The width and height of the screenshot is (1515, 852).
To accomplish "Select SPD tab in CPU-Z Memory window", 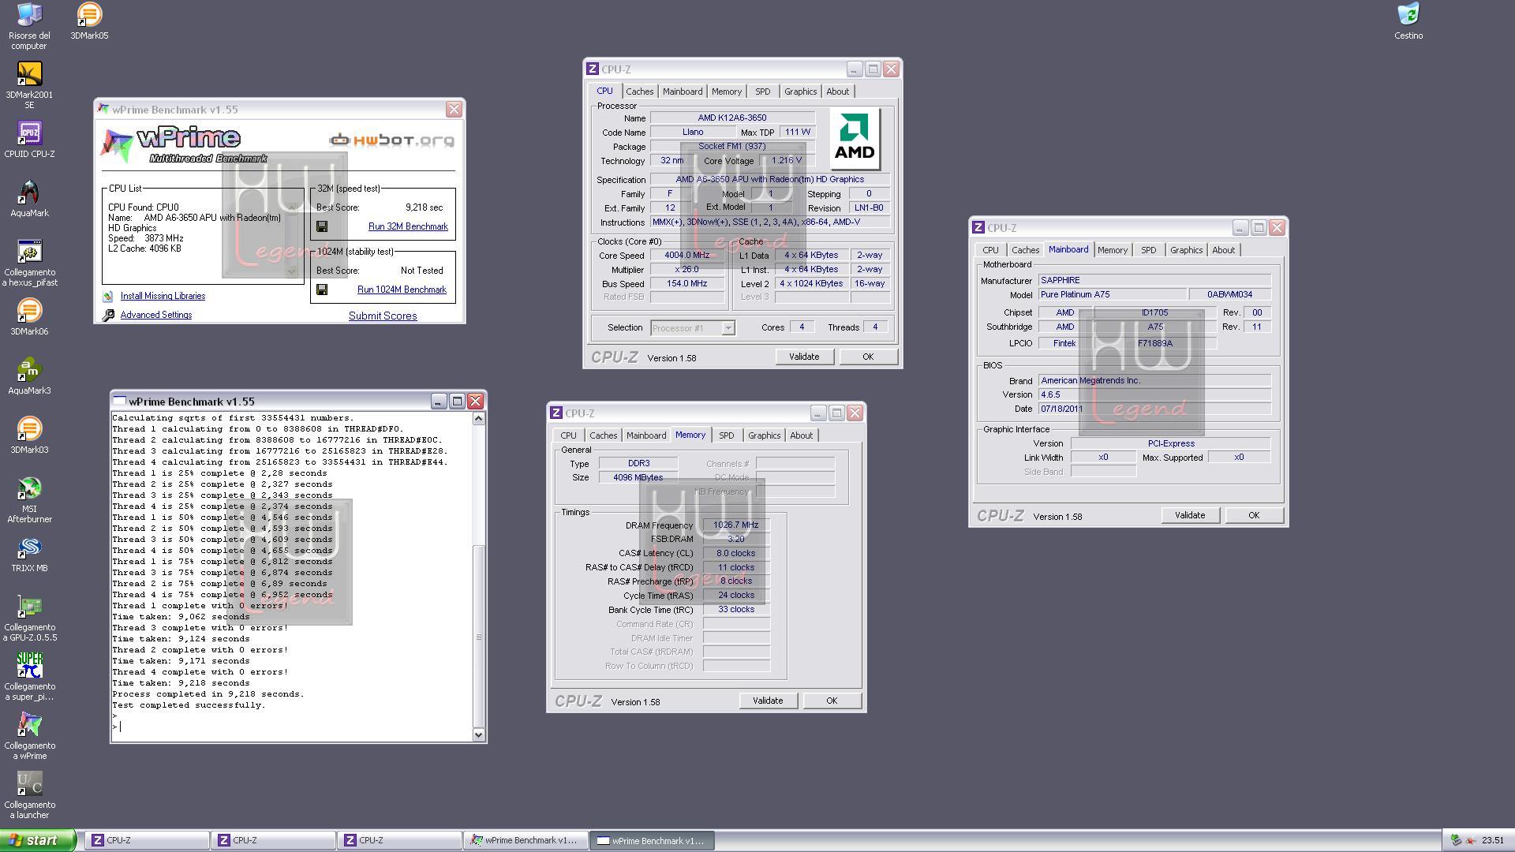I will click(x=726, y=435).
